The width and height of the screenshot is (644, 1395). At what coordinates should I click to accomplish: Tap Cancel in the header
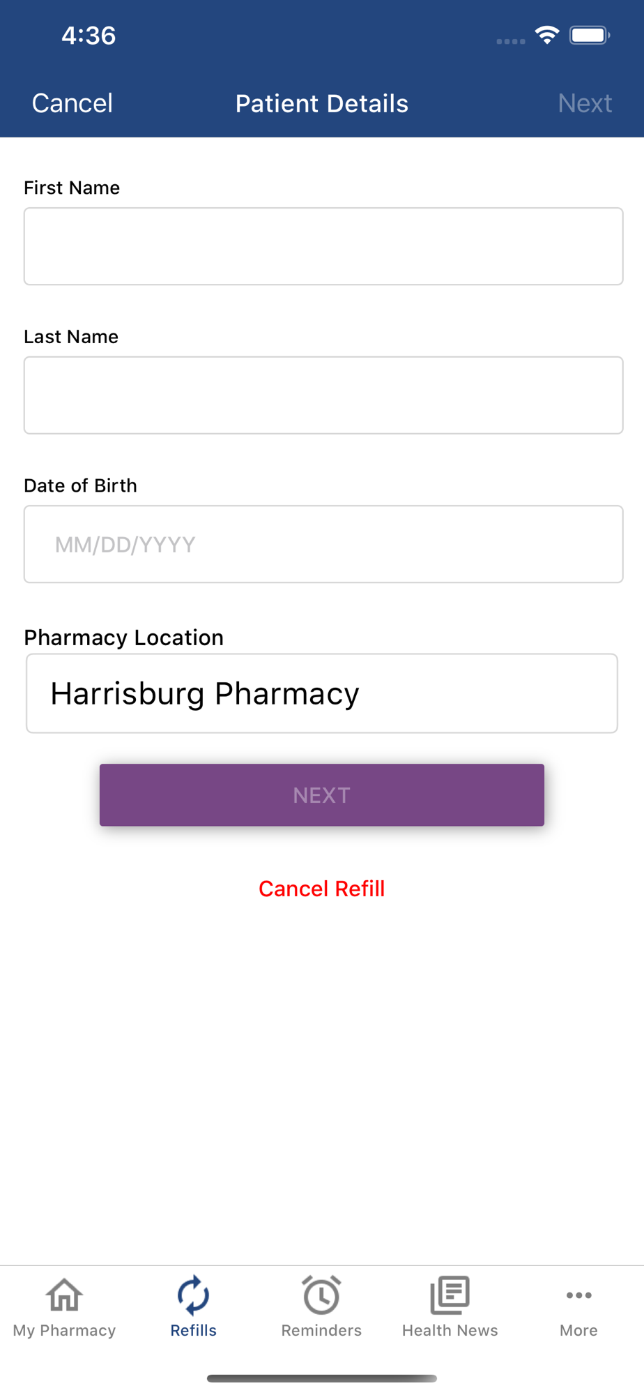point(72,103)
